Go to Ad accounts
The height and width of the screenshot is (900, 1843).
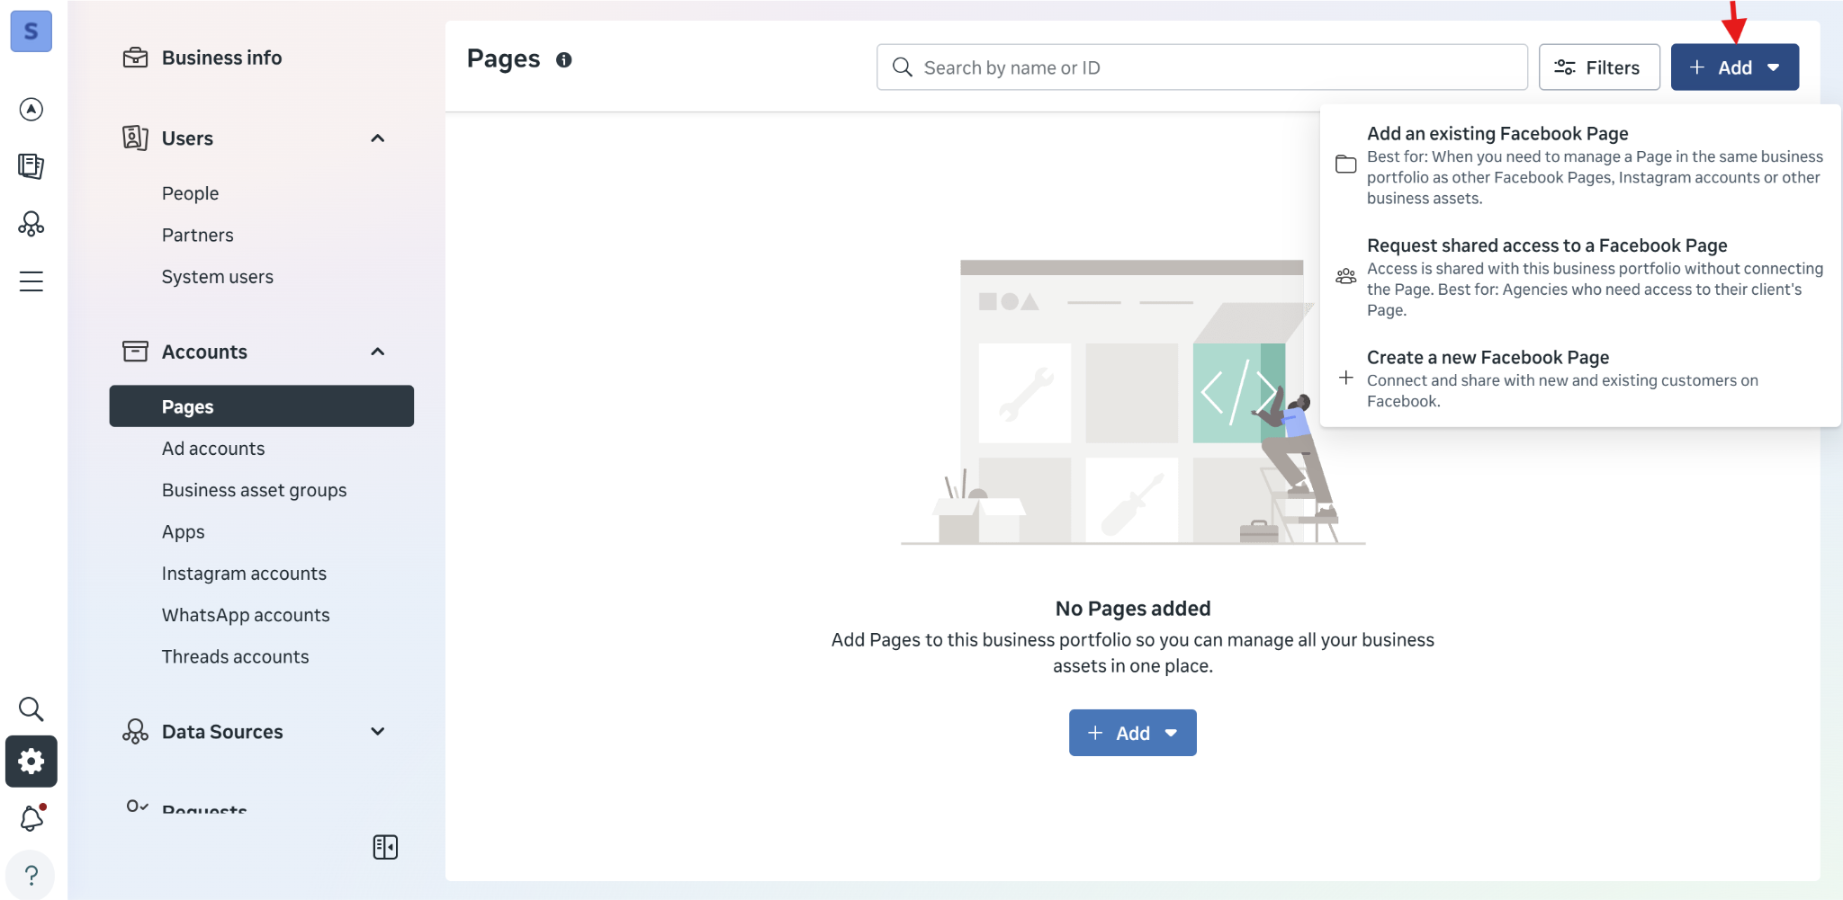click(x=213, y=449)
